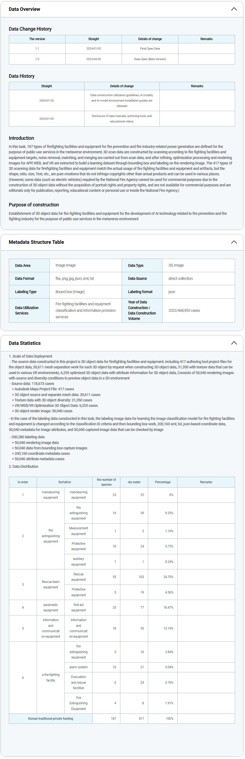This screenshot has height=759, width=245.
Task: Click the 'Sortation' column header
Action: (x=64, y=482)
